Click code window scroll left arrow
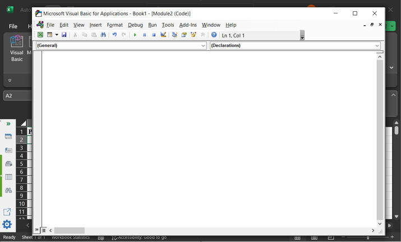 50,230
